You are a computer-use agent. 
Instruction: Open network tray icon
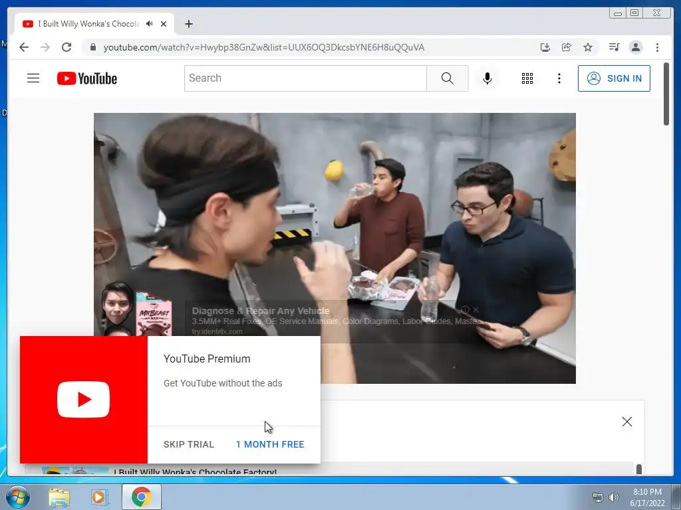point(598,497)
